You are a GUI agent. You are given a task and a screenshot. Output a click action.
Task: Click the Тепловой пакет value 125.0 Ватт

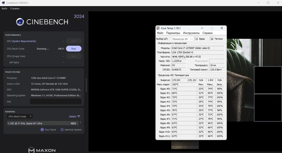(x=217, y=70)
